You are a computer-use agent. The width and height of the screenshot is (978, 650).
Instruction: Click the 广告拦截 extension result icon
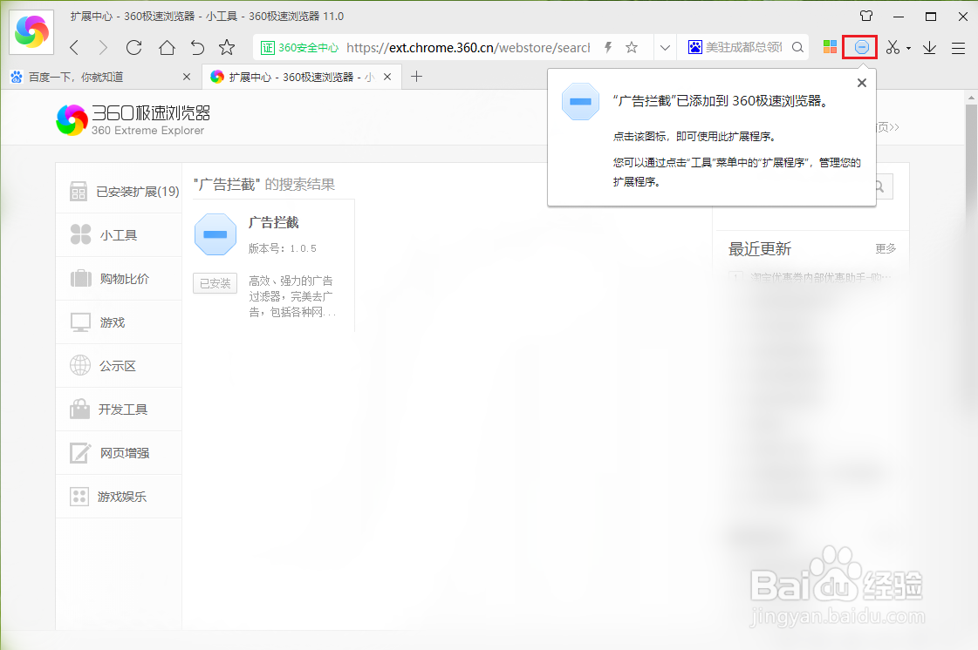click(x=215, y=234)
